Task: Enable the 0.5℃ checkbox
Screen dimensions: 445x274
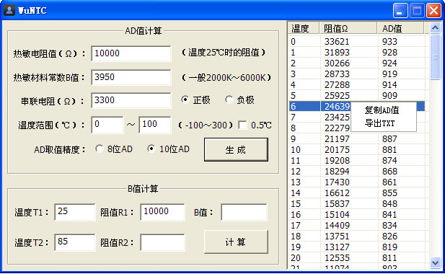Action: pyautogui.click(x=242, y=125)
